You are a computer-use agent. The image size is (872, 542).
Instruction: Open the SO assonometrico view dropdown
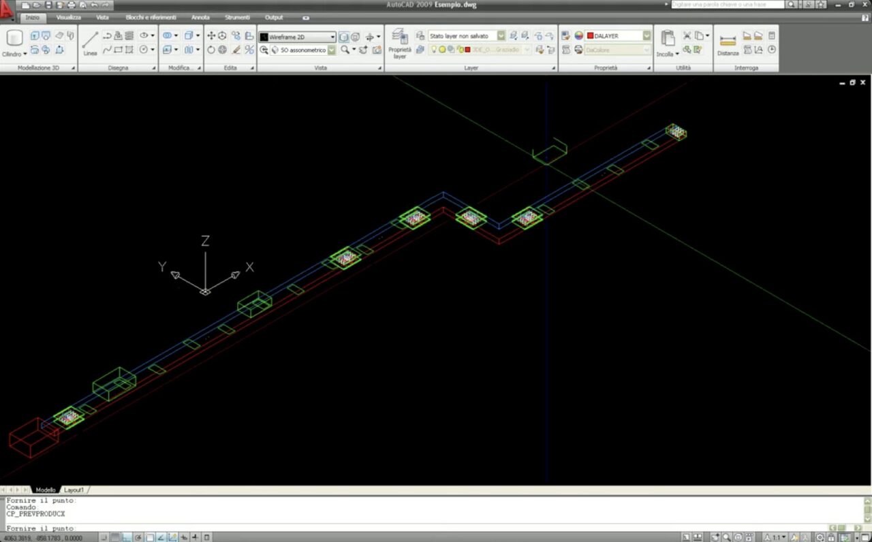pyautogui.click(x=331, y=50)
